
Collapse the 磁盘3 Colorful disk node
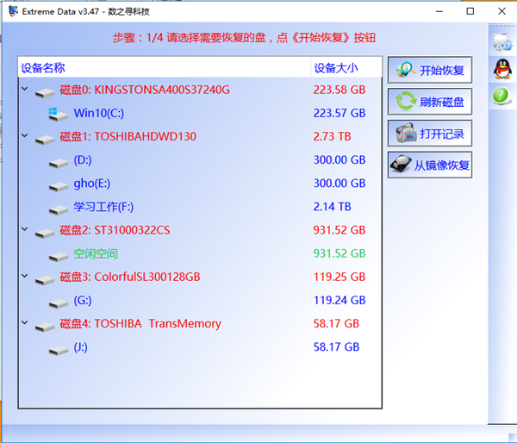(25, 278)
